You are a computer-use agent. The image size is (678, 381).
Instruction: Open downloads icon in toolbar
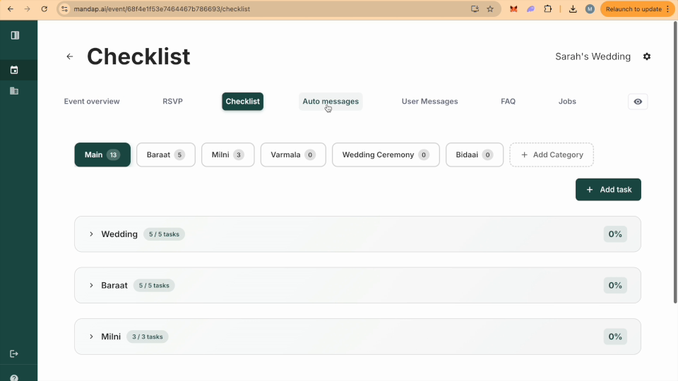573,9
